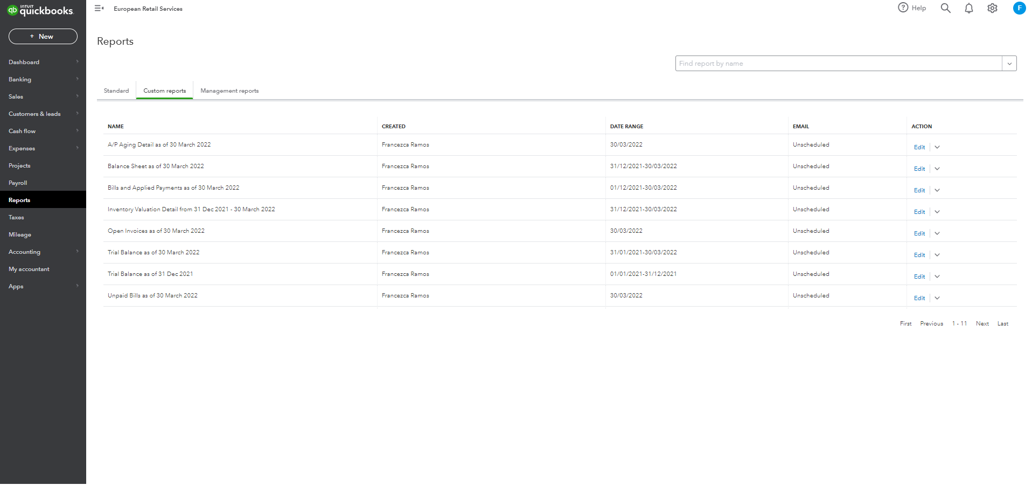This screenshot has height=485, width=1032.
Task: Sort by the CREATED column header
Action: pyautogui.click(x=394, y=127)
